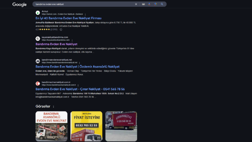
Task: Open the Fiyat İsteyin 0532 705 52 55 image
Action: (x=86, y=126)
